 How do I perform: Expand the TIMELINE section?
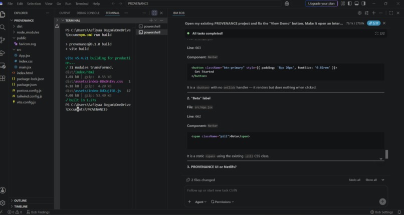(x=21, y=206)
